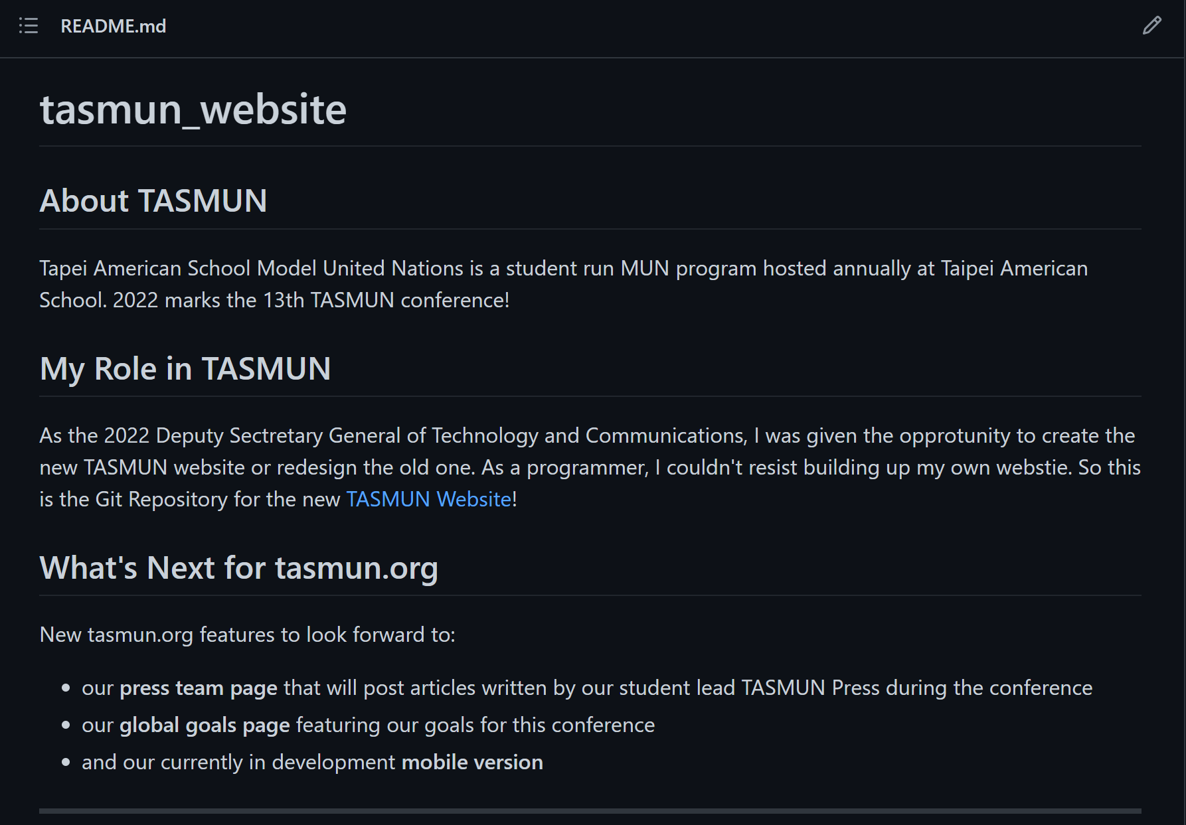Click the paragraph starting 'Tapei American School Model'
Image resolution: width=1186 pixels, height=825 pixels.
pos(564,284)
